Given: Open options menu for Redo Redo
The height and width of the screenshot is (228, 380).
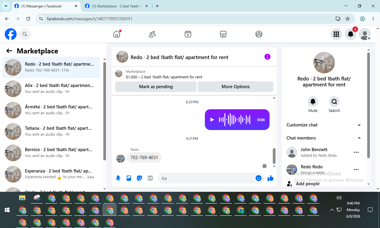Looking at the screenshot, I should [x=356, y=170].
